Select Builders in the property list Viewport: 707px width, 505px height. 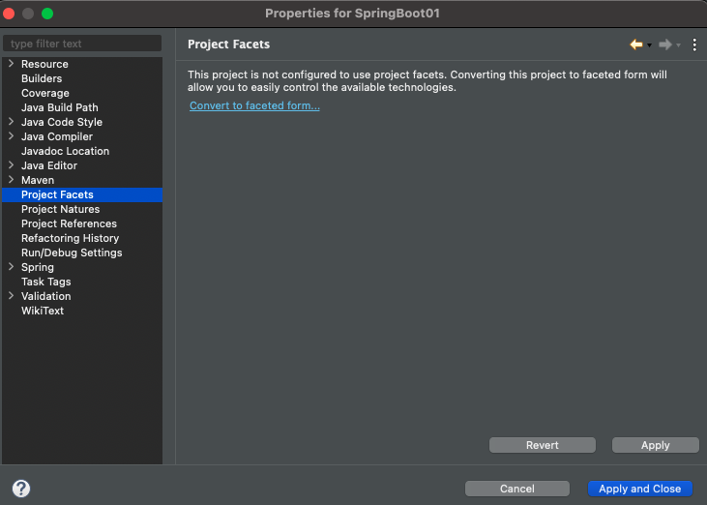tap(42, 78)
